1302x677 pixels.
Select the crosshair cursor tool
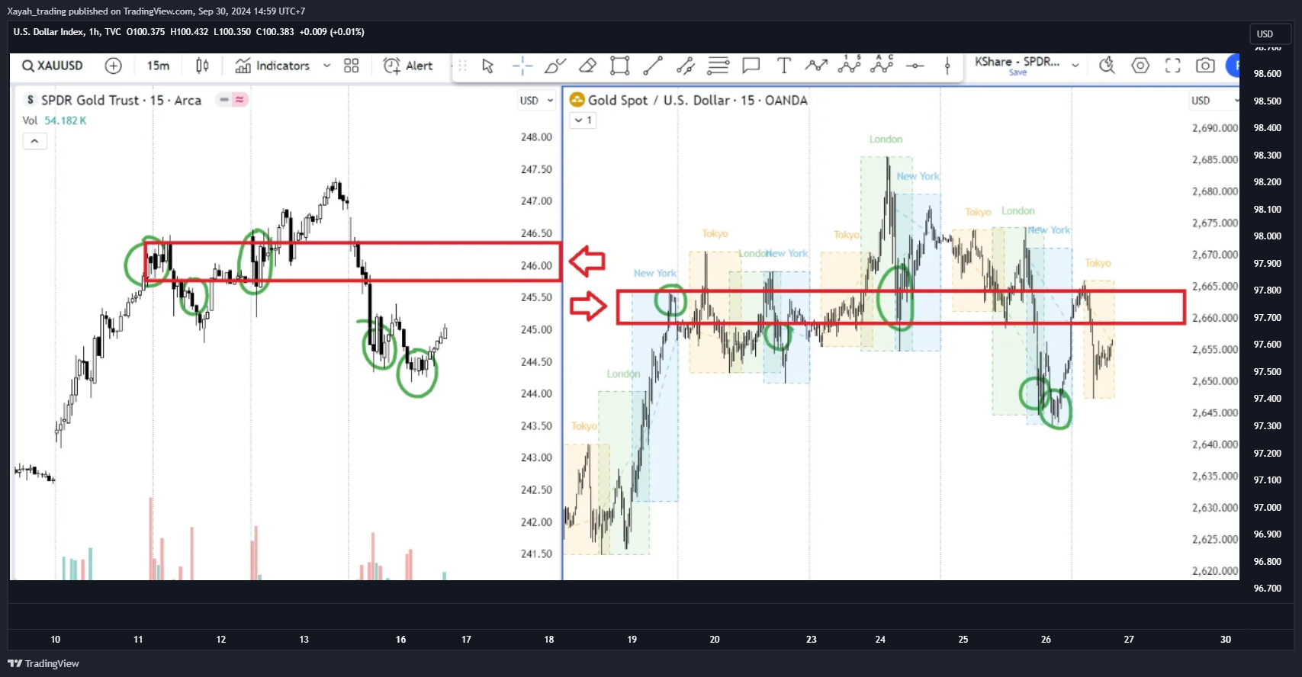(522, 66)
